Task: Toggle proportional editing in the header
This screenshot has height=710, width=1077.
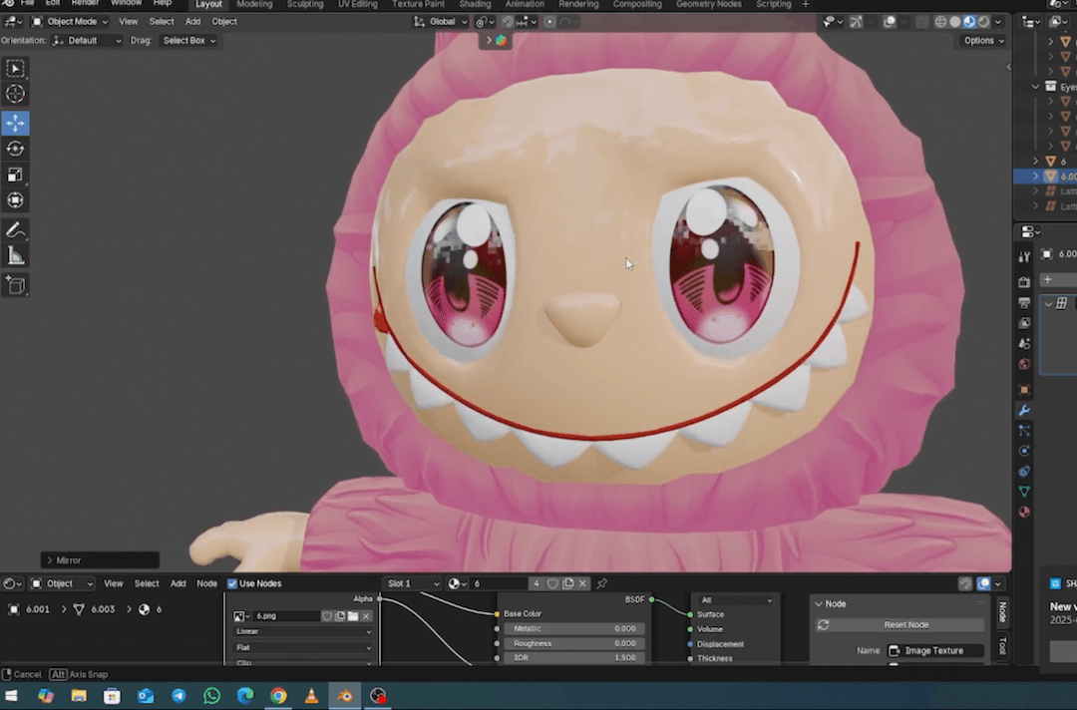Action: (549, 21)
